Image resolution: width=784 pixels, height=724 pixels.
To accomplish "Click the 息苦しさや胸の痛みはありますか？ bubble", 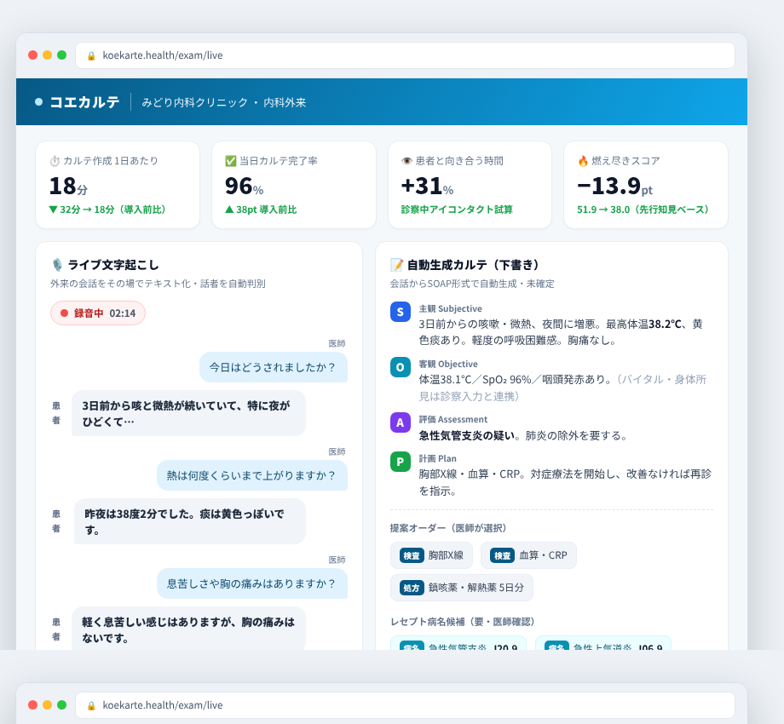I will [252, 583].
